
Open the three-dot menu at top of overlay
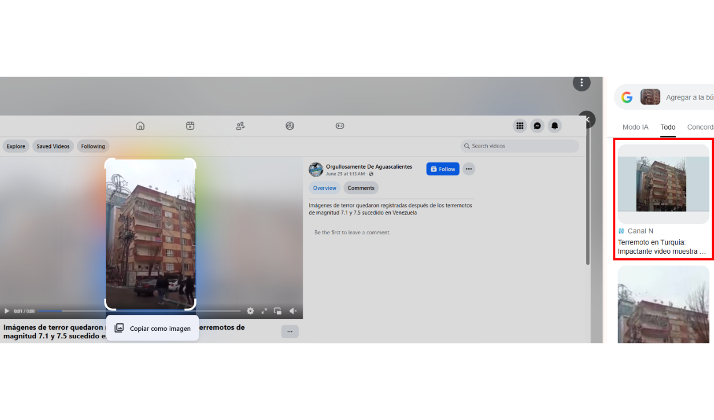(x=581, y=83)
